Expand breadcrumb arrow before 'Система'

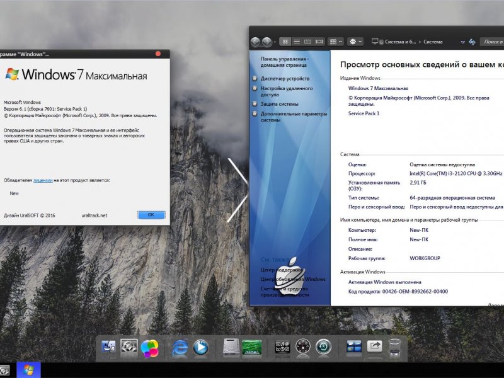420,42
